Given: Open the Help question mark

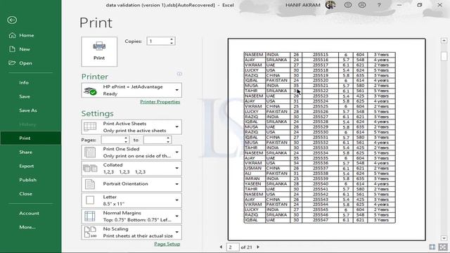Looking at the screenshot, I should (379, 5).
